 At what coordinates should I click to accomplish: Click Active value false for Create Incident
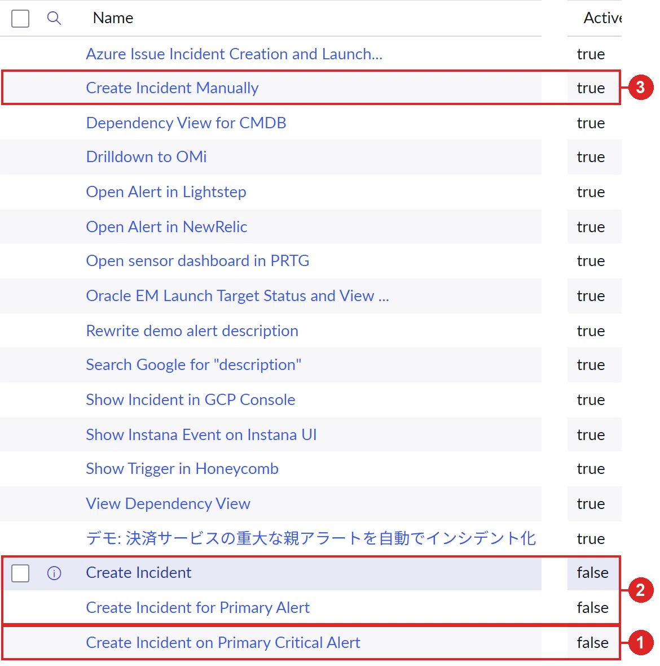[x=592, y=573]
